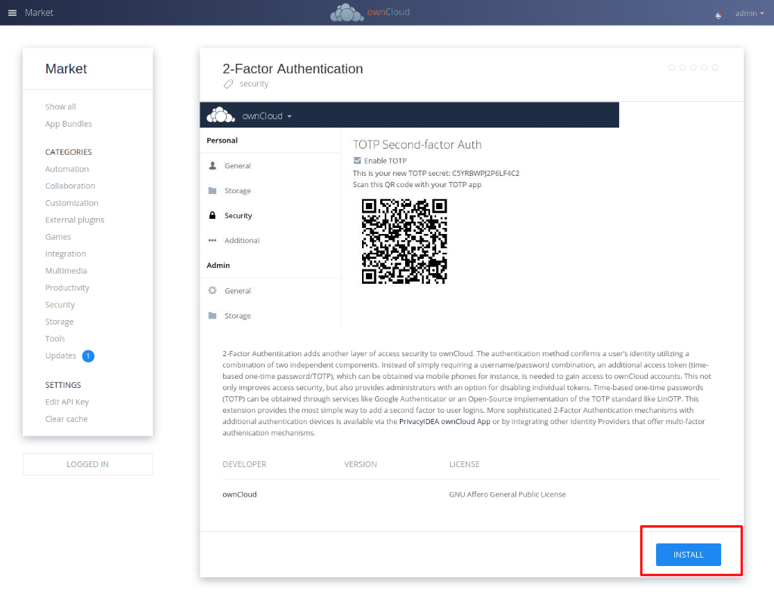Click the QR code in the screenshot

(x=404, y=241)
